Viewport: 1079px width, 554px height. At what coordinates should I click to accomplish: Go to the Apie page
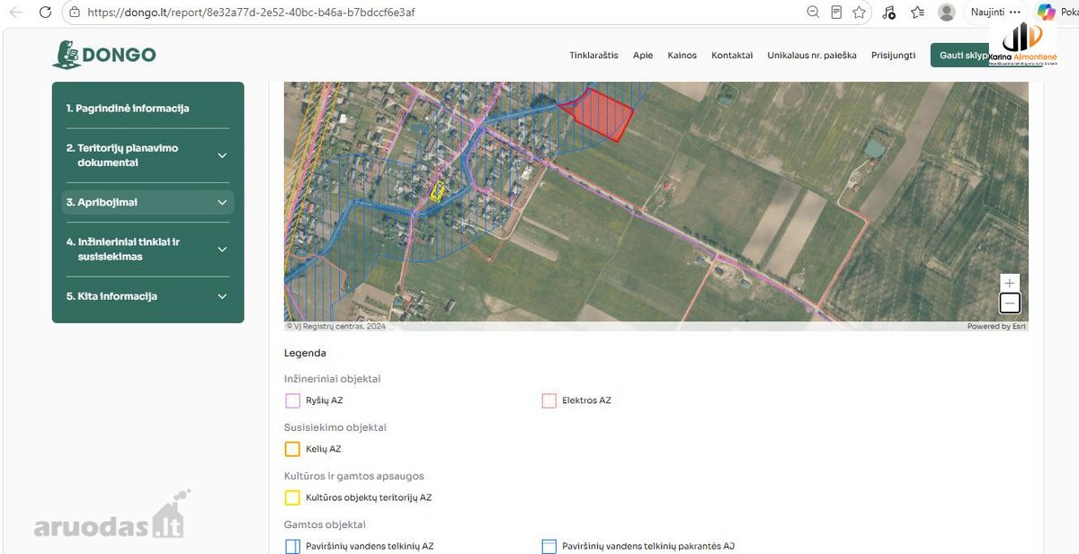(x=643, y=56)
